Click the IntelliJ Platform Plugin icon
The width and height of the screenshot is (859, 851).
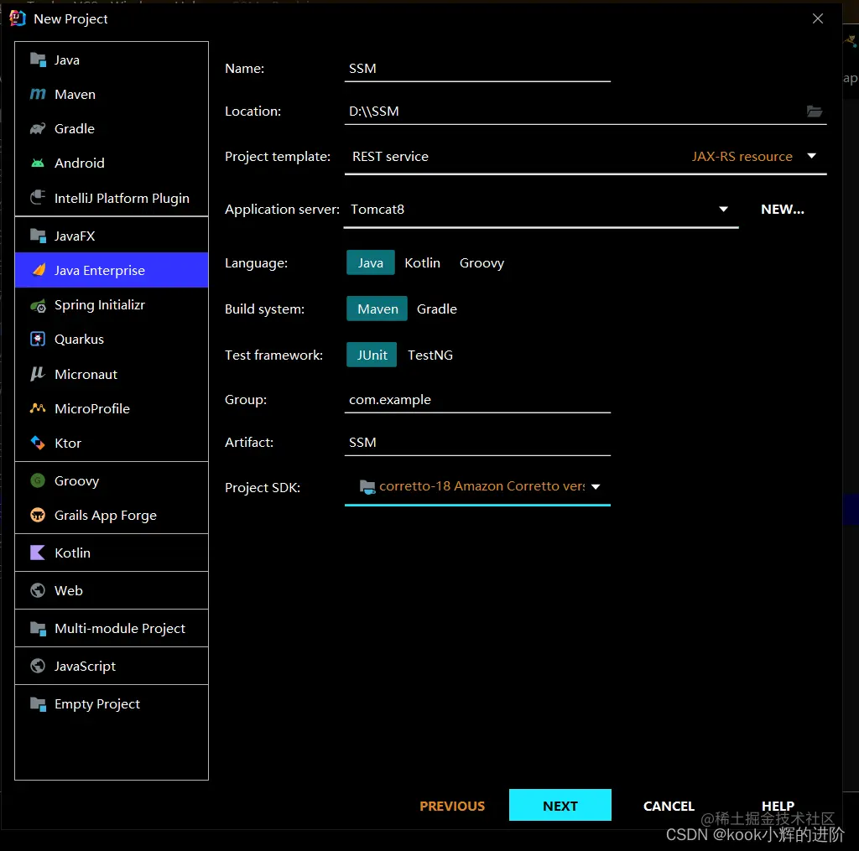38,198
